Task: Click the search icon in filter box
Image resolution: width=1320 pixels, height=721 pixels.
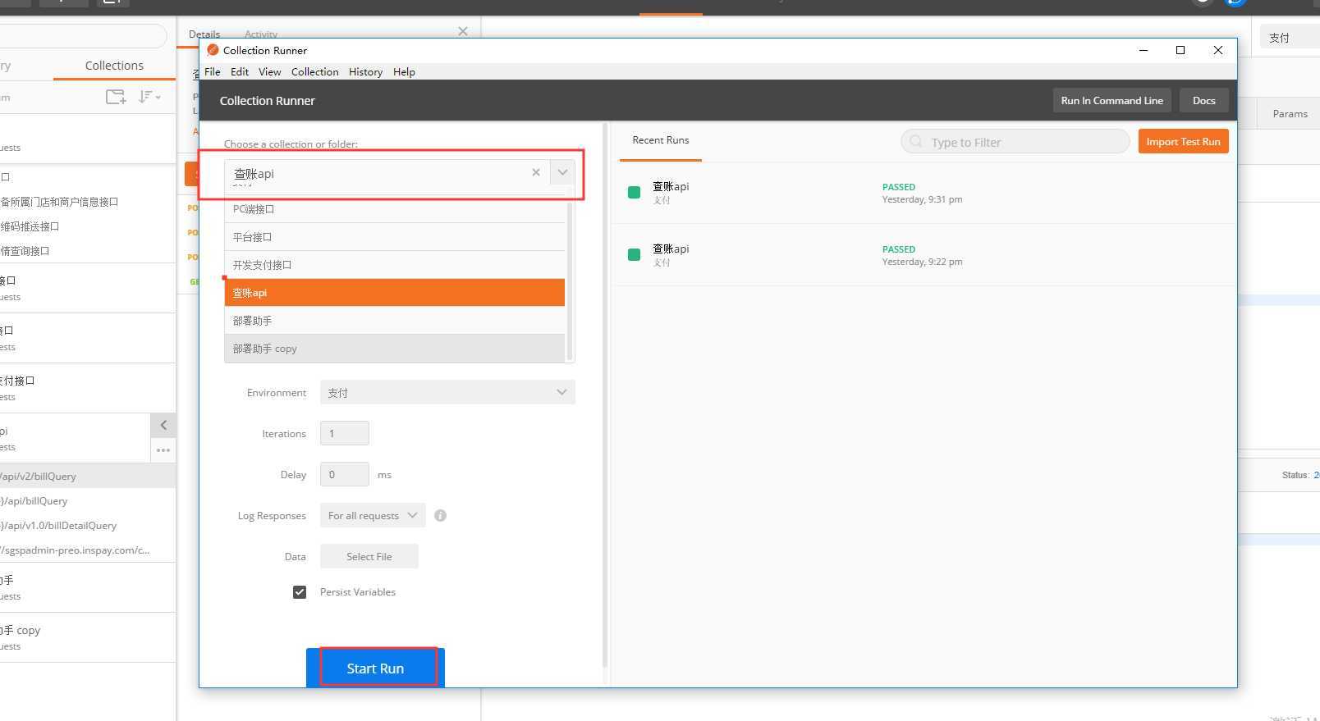Action: pyautogui.click(x=916, y=142)
